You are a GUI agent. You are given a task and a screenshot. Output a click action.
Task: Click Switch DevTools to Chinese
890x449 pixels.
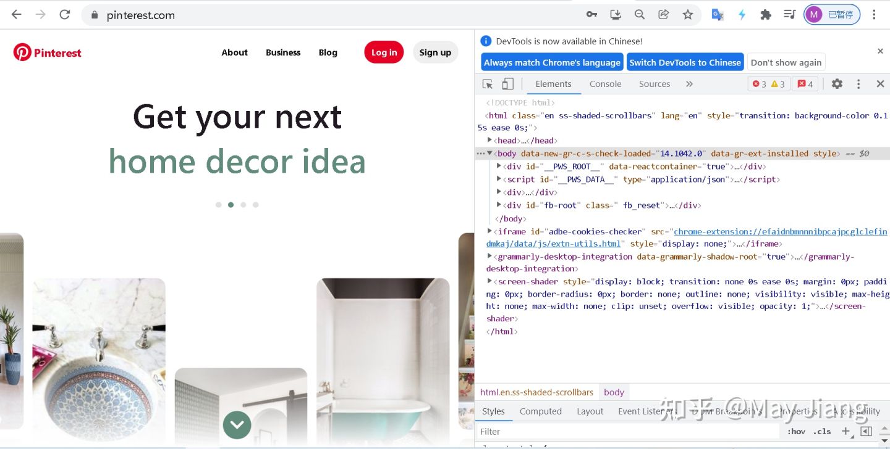pos(685,62)
